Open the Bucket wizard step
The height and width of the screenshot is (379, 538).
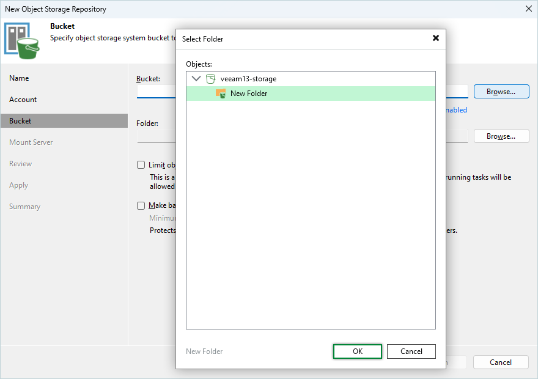(x=20, y=121)
